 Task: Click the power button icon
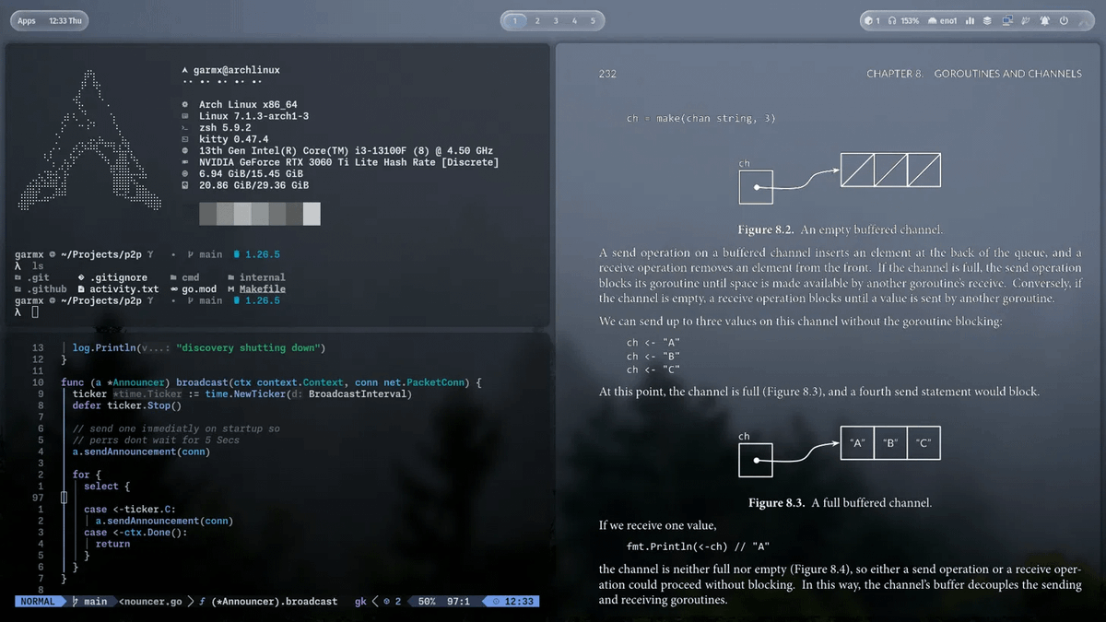click(x=1064, y=20)
